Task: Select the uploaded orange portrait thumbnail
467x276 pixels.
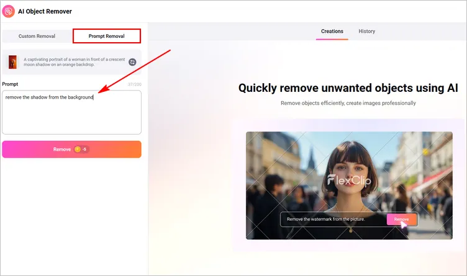Action: [12, 62]
